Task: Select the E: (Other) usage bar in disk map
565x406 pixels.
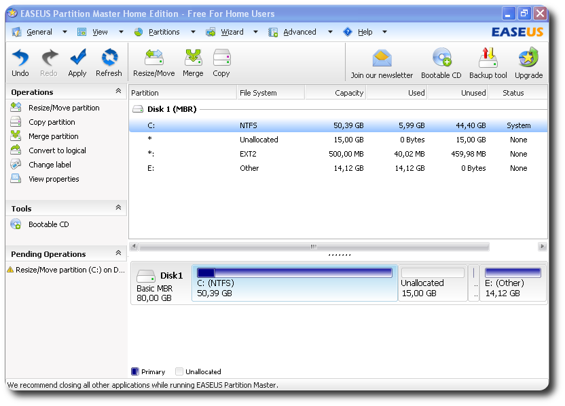Action: pos(513,272)
